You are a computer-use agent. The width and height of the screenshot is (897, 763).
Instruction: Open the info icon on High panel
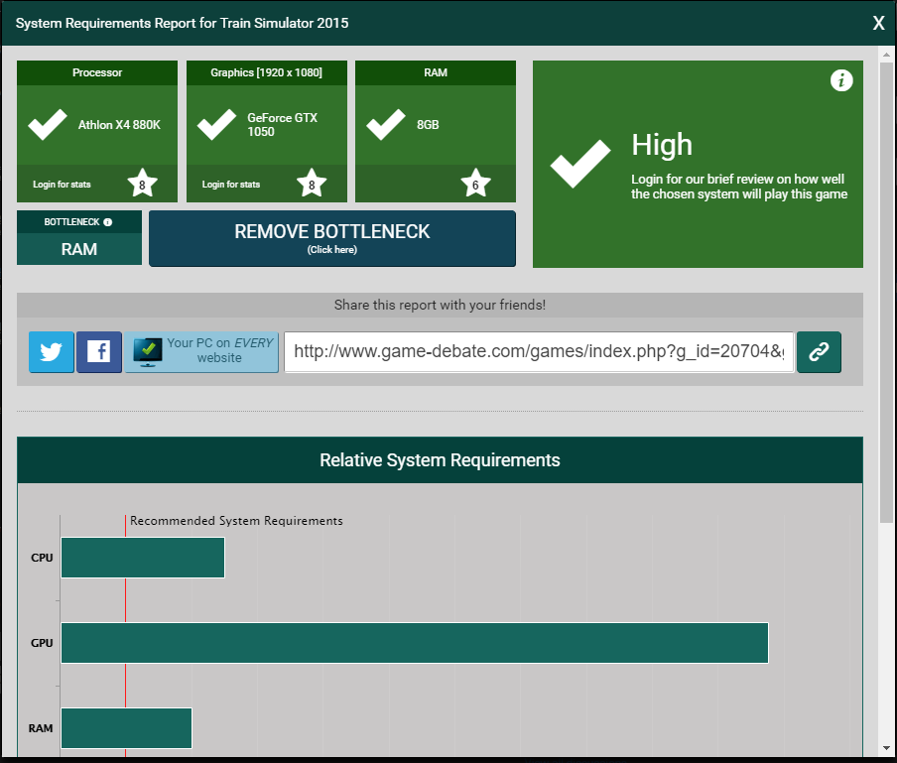coord(841,80)
